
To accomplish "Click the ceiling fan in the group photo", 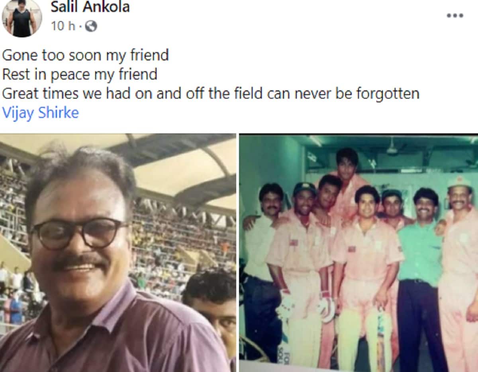I will pyautogui.click(x=392, y=147).
